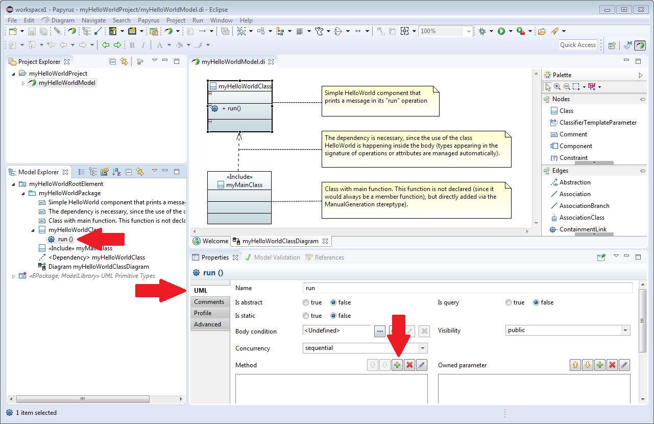
Task: Click myMainClass box in the diagram
Action: click(239, 197)
